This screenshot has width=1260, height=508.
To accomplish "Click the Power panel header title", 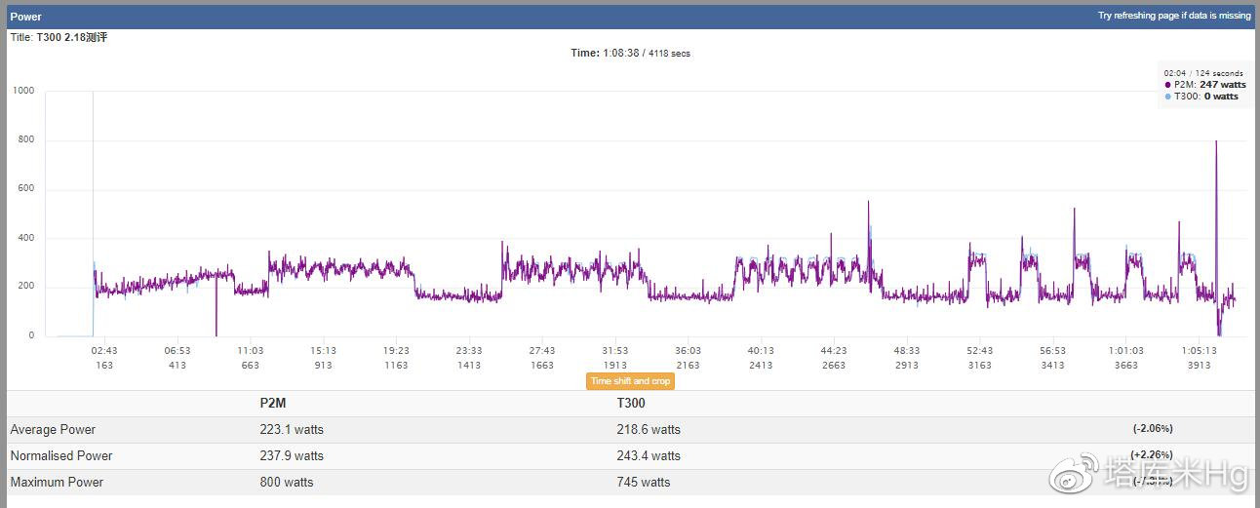I will click(25, 17).
